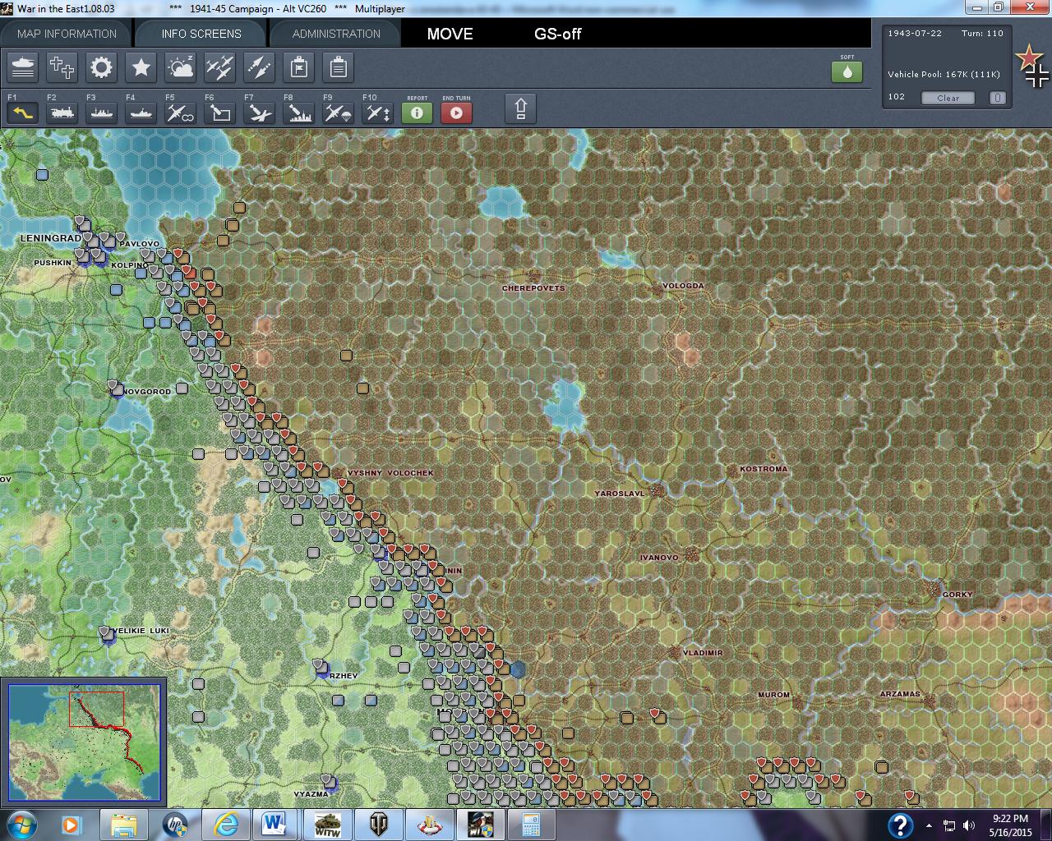Click the Ivanovo city label
The height and width of the screenshot is (841, 1052).
[659, 558]
